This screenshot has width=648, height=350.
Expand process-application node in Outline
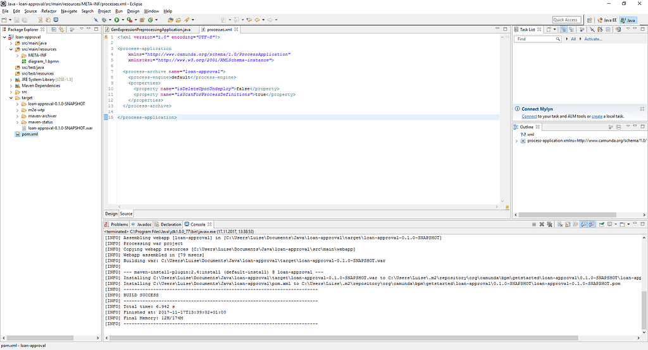click(x=516, y=141)
